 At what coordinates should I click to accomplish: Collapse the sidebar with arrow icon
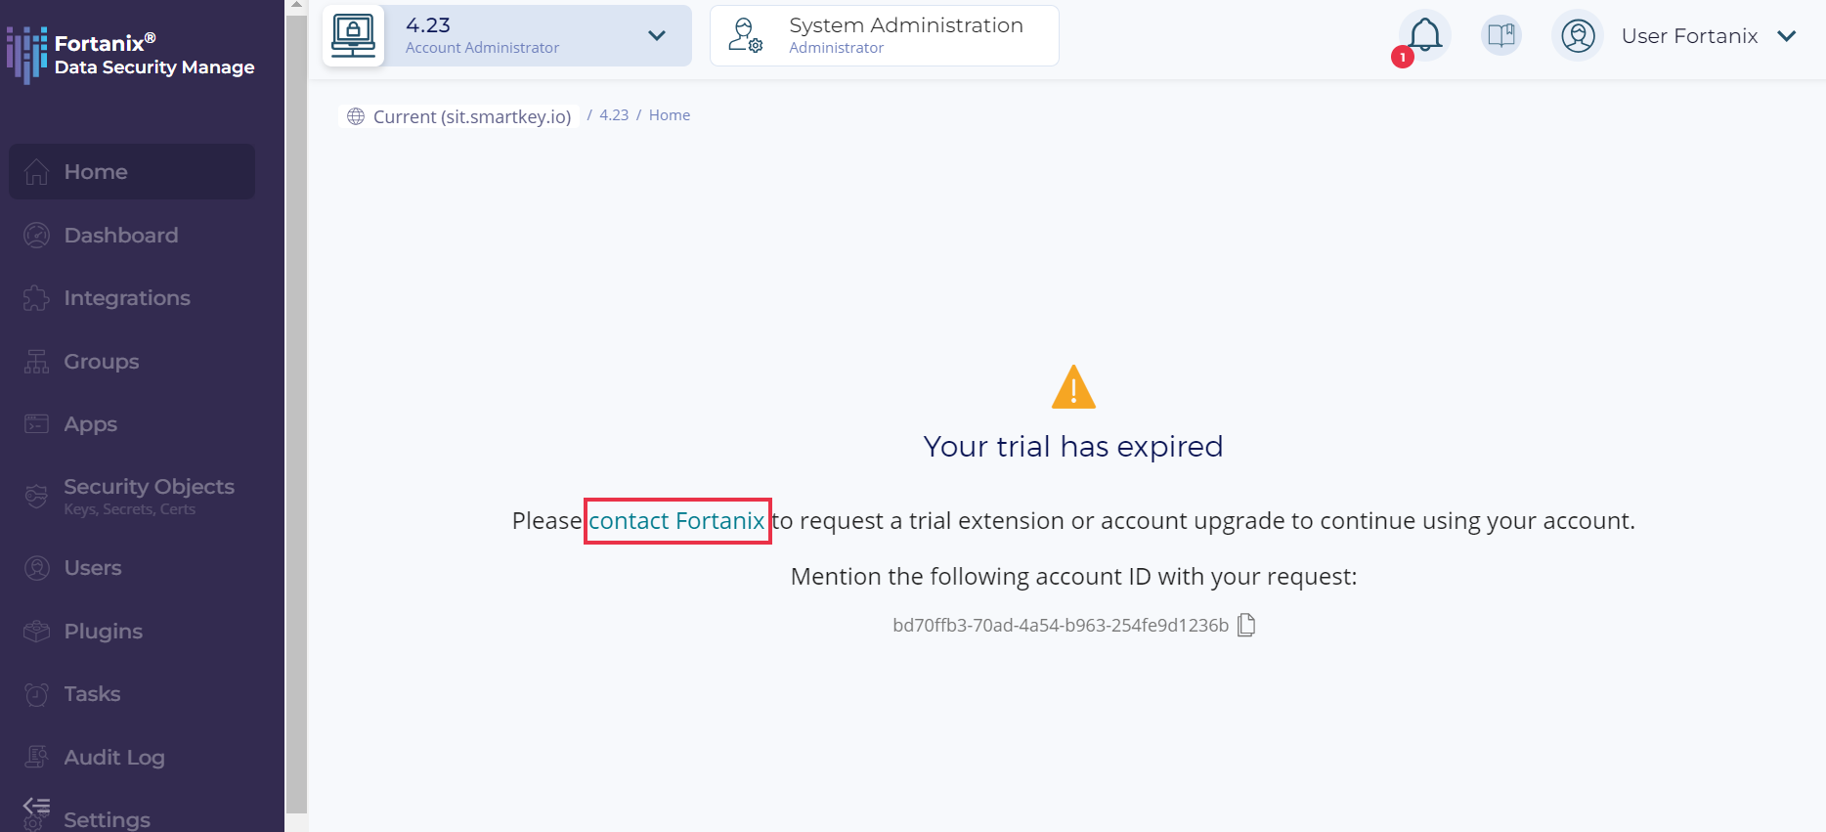(x=36, y=807)
